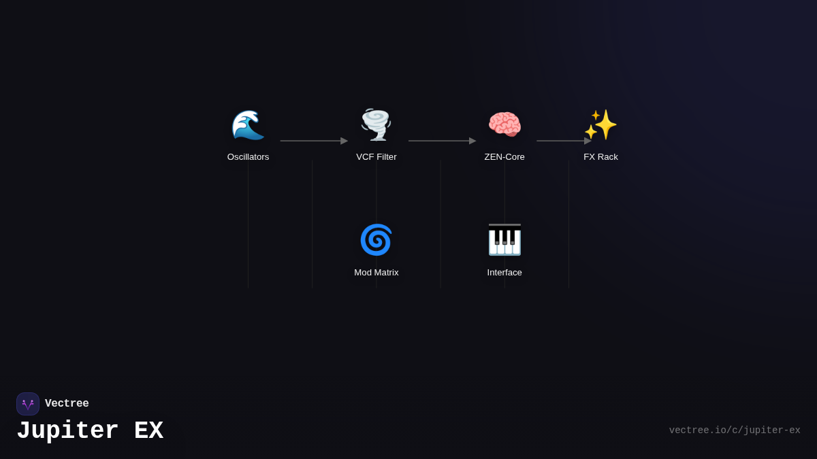The image size is (817, 459).
Task: Select the Jupiter EX title
Action: (90, 431)
